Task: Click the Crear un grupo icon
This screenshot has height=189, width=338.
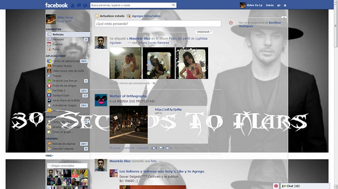Action: (x=49, y=132)
